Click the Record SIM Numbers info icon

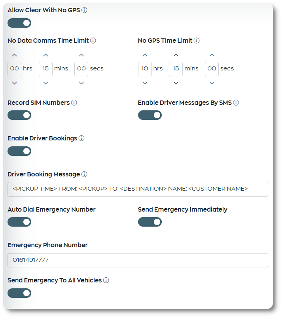tap(74, 102)
